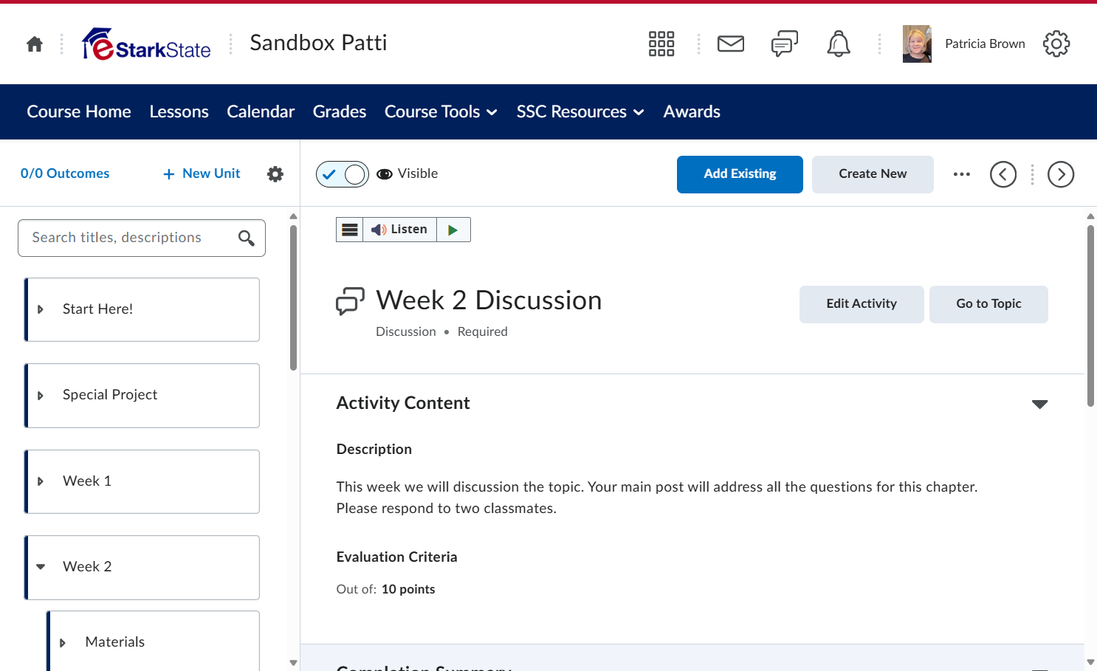
Task: Go to the home icon
Action: [35, 44]
